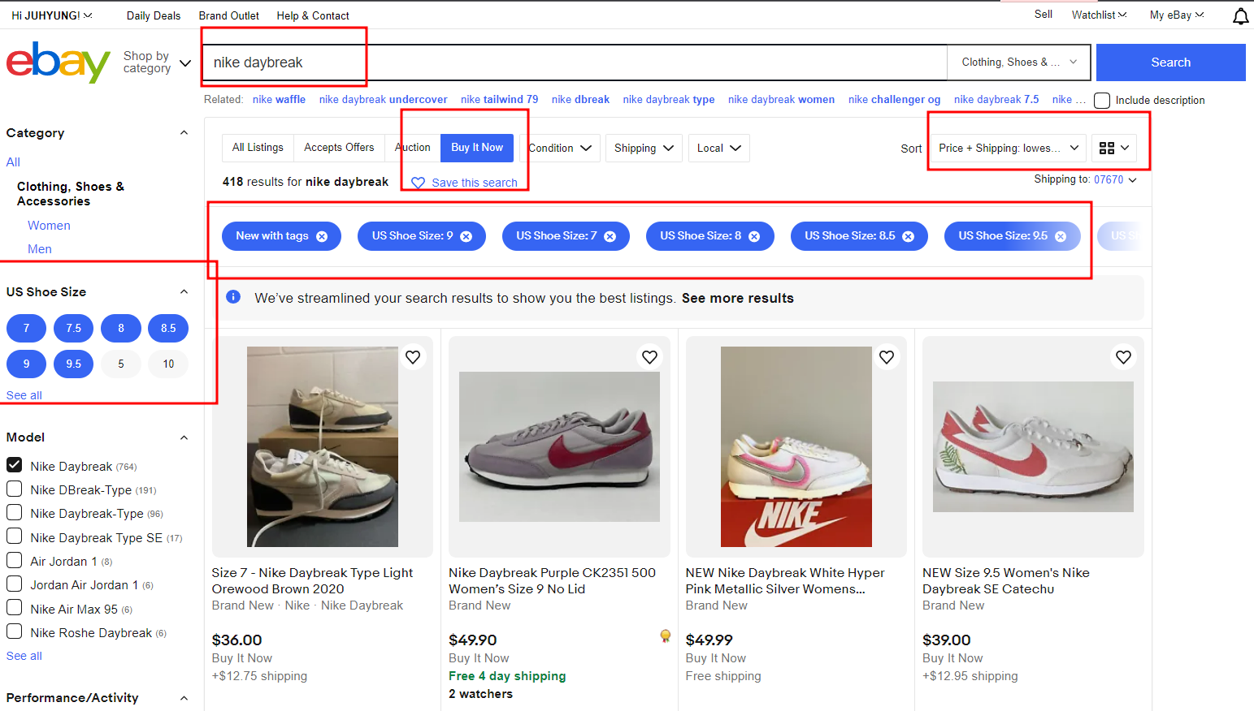
Task: Click the blue Search button
Action: pyautogui.click(x=1170, y=62)
